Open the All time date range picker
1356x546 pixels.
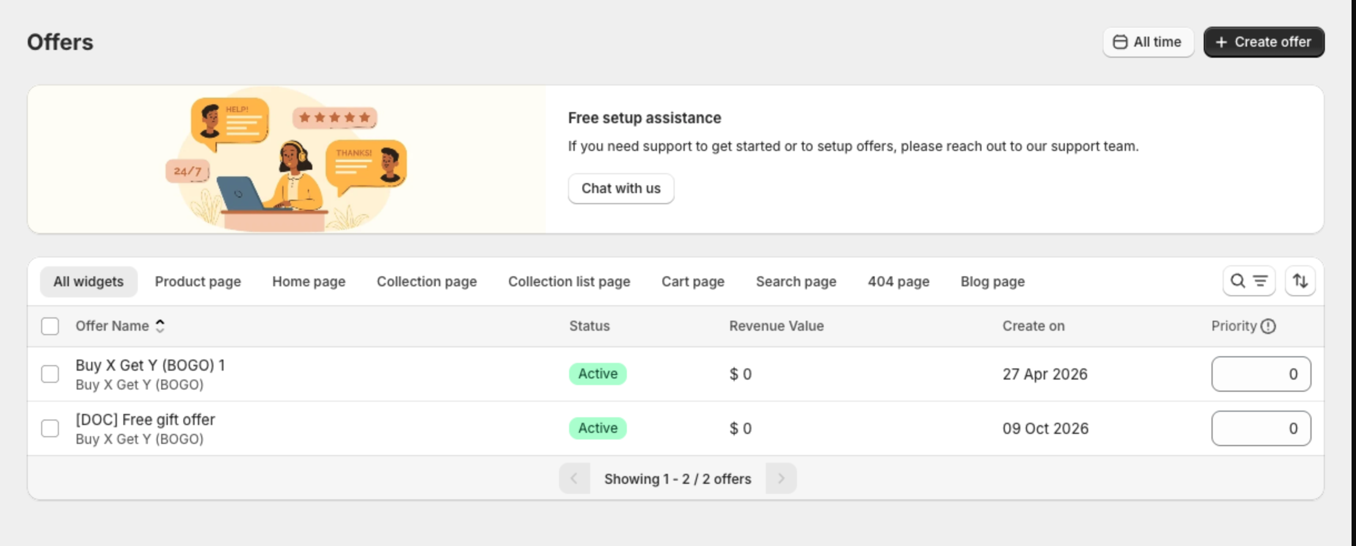coord(1148,42)
